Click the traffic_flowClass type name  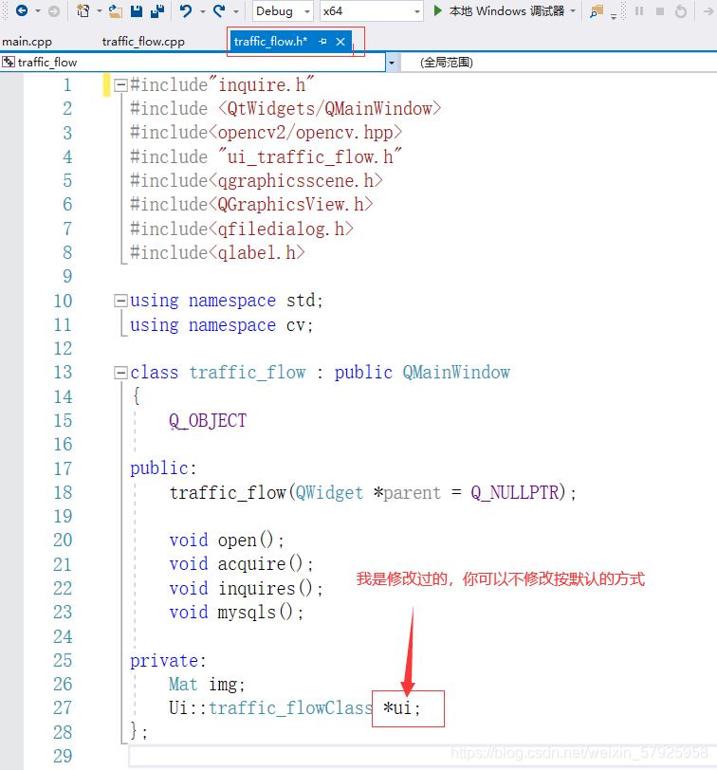tap(291, 708)
